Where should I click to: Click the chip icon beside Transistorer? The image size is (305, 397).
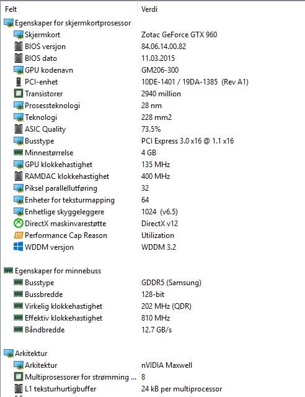pyautogui.click(x=18, y=93)
